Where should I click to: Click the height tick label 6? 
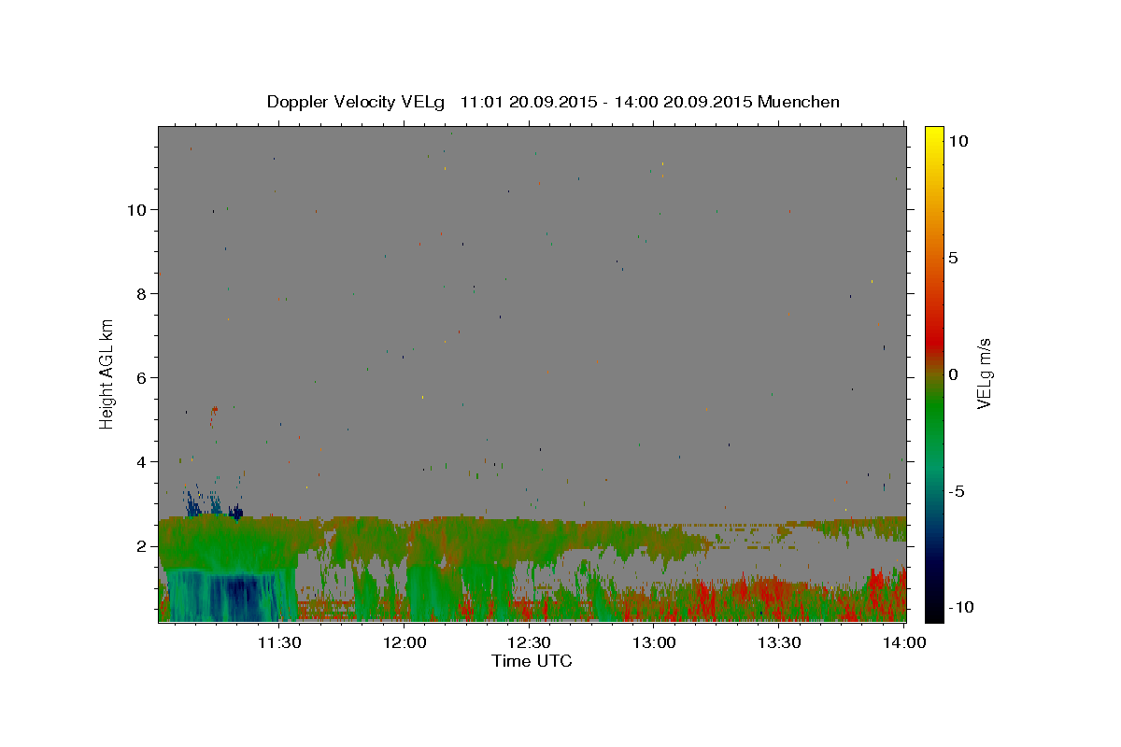pyautogui.click(x=142, y=377)
